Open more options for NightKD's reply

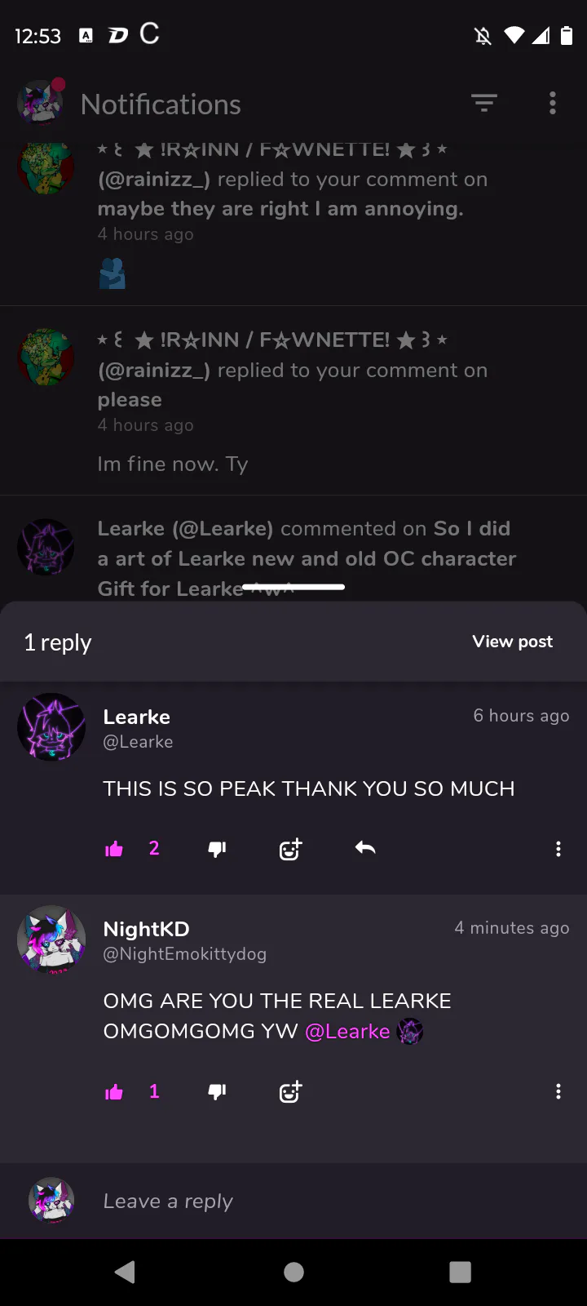[x=558, y=1092]
